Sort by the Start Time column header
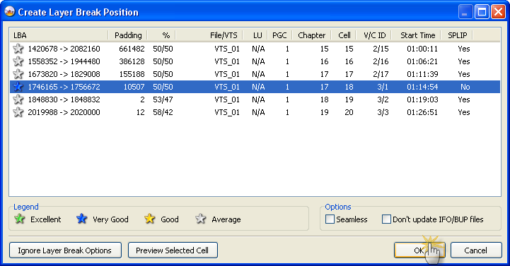510x266 pixels. 416,35
